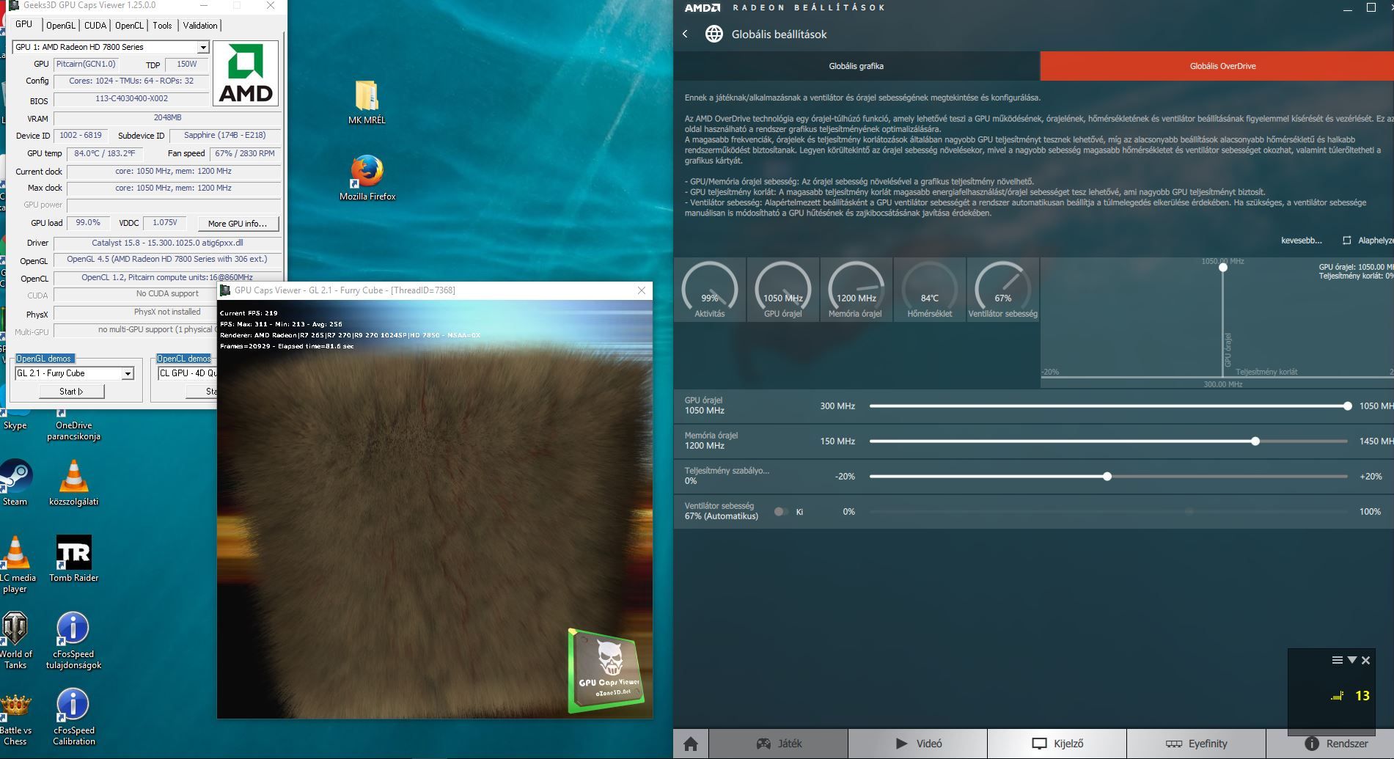Screen dimensions: 1394x759
Task: Open the közszolgálati VLC shortcut
Action: coord(73,482)
